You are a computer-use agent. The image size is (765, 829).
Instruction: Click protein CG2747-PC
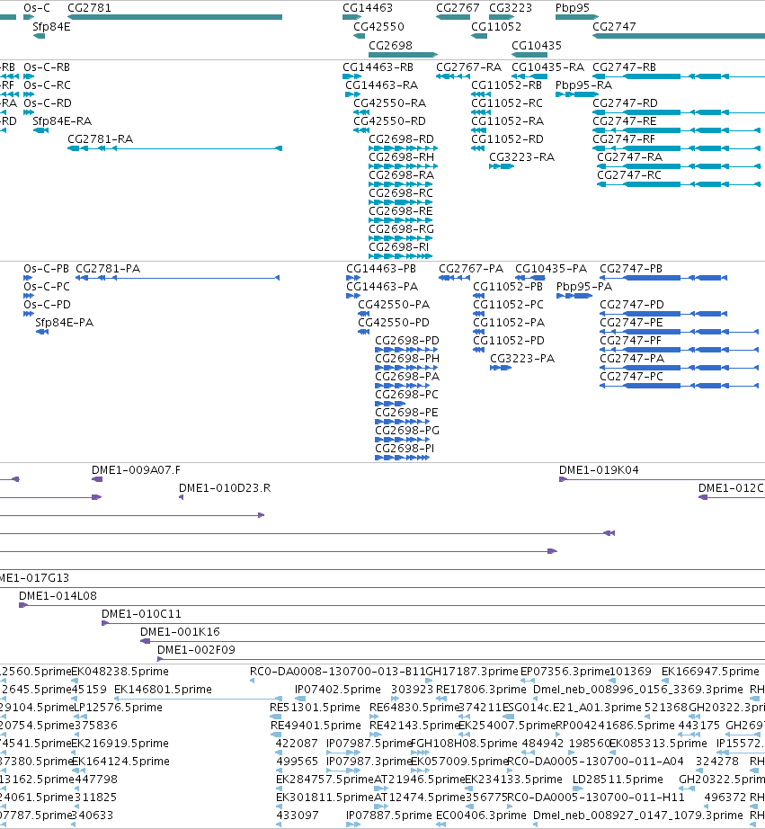click(631, 377)
